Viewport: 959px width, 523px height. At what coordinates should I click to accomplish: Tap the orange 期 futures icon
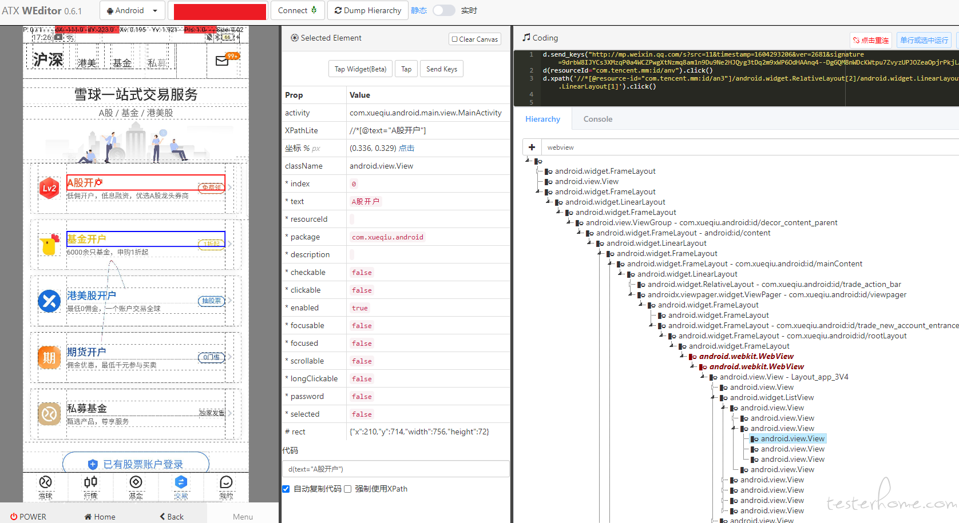[49, 357]
